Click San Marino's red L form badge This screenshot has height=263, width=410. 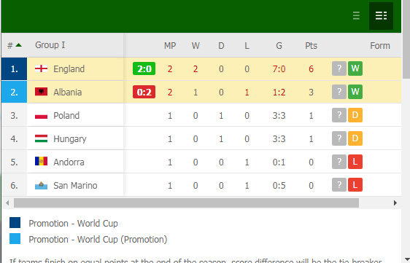click(355, 185)
